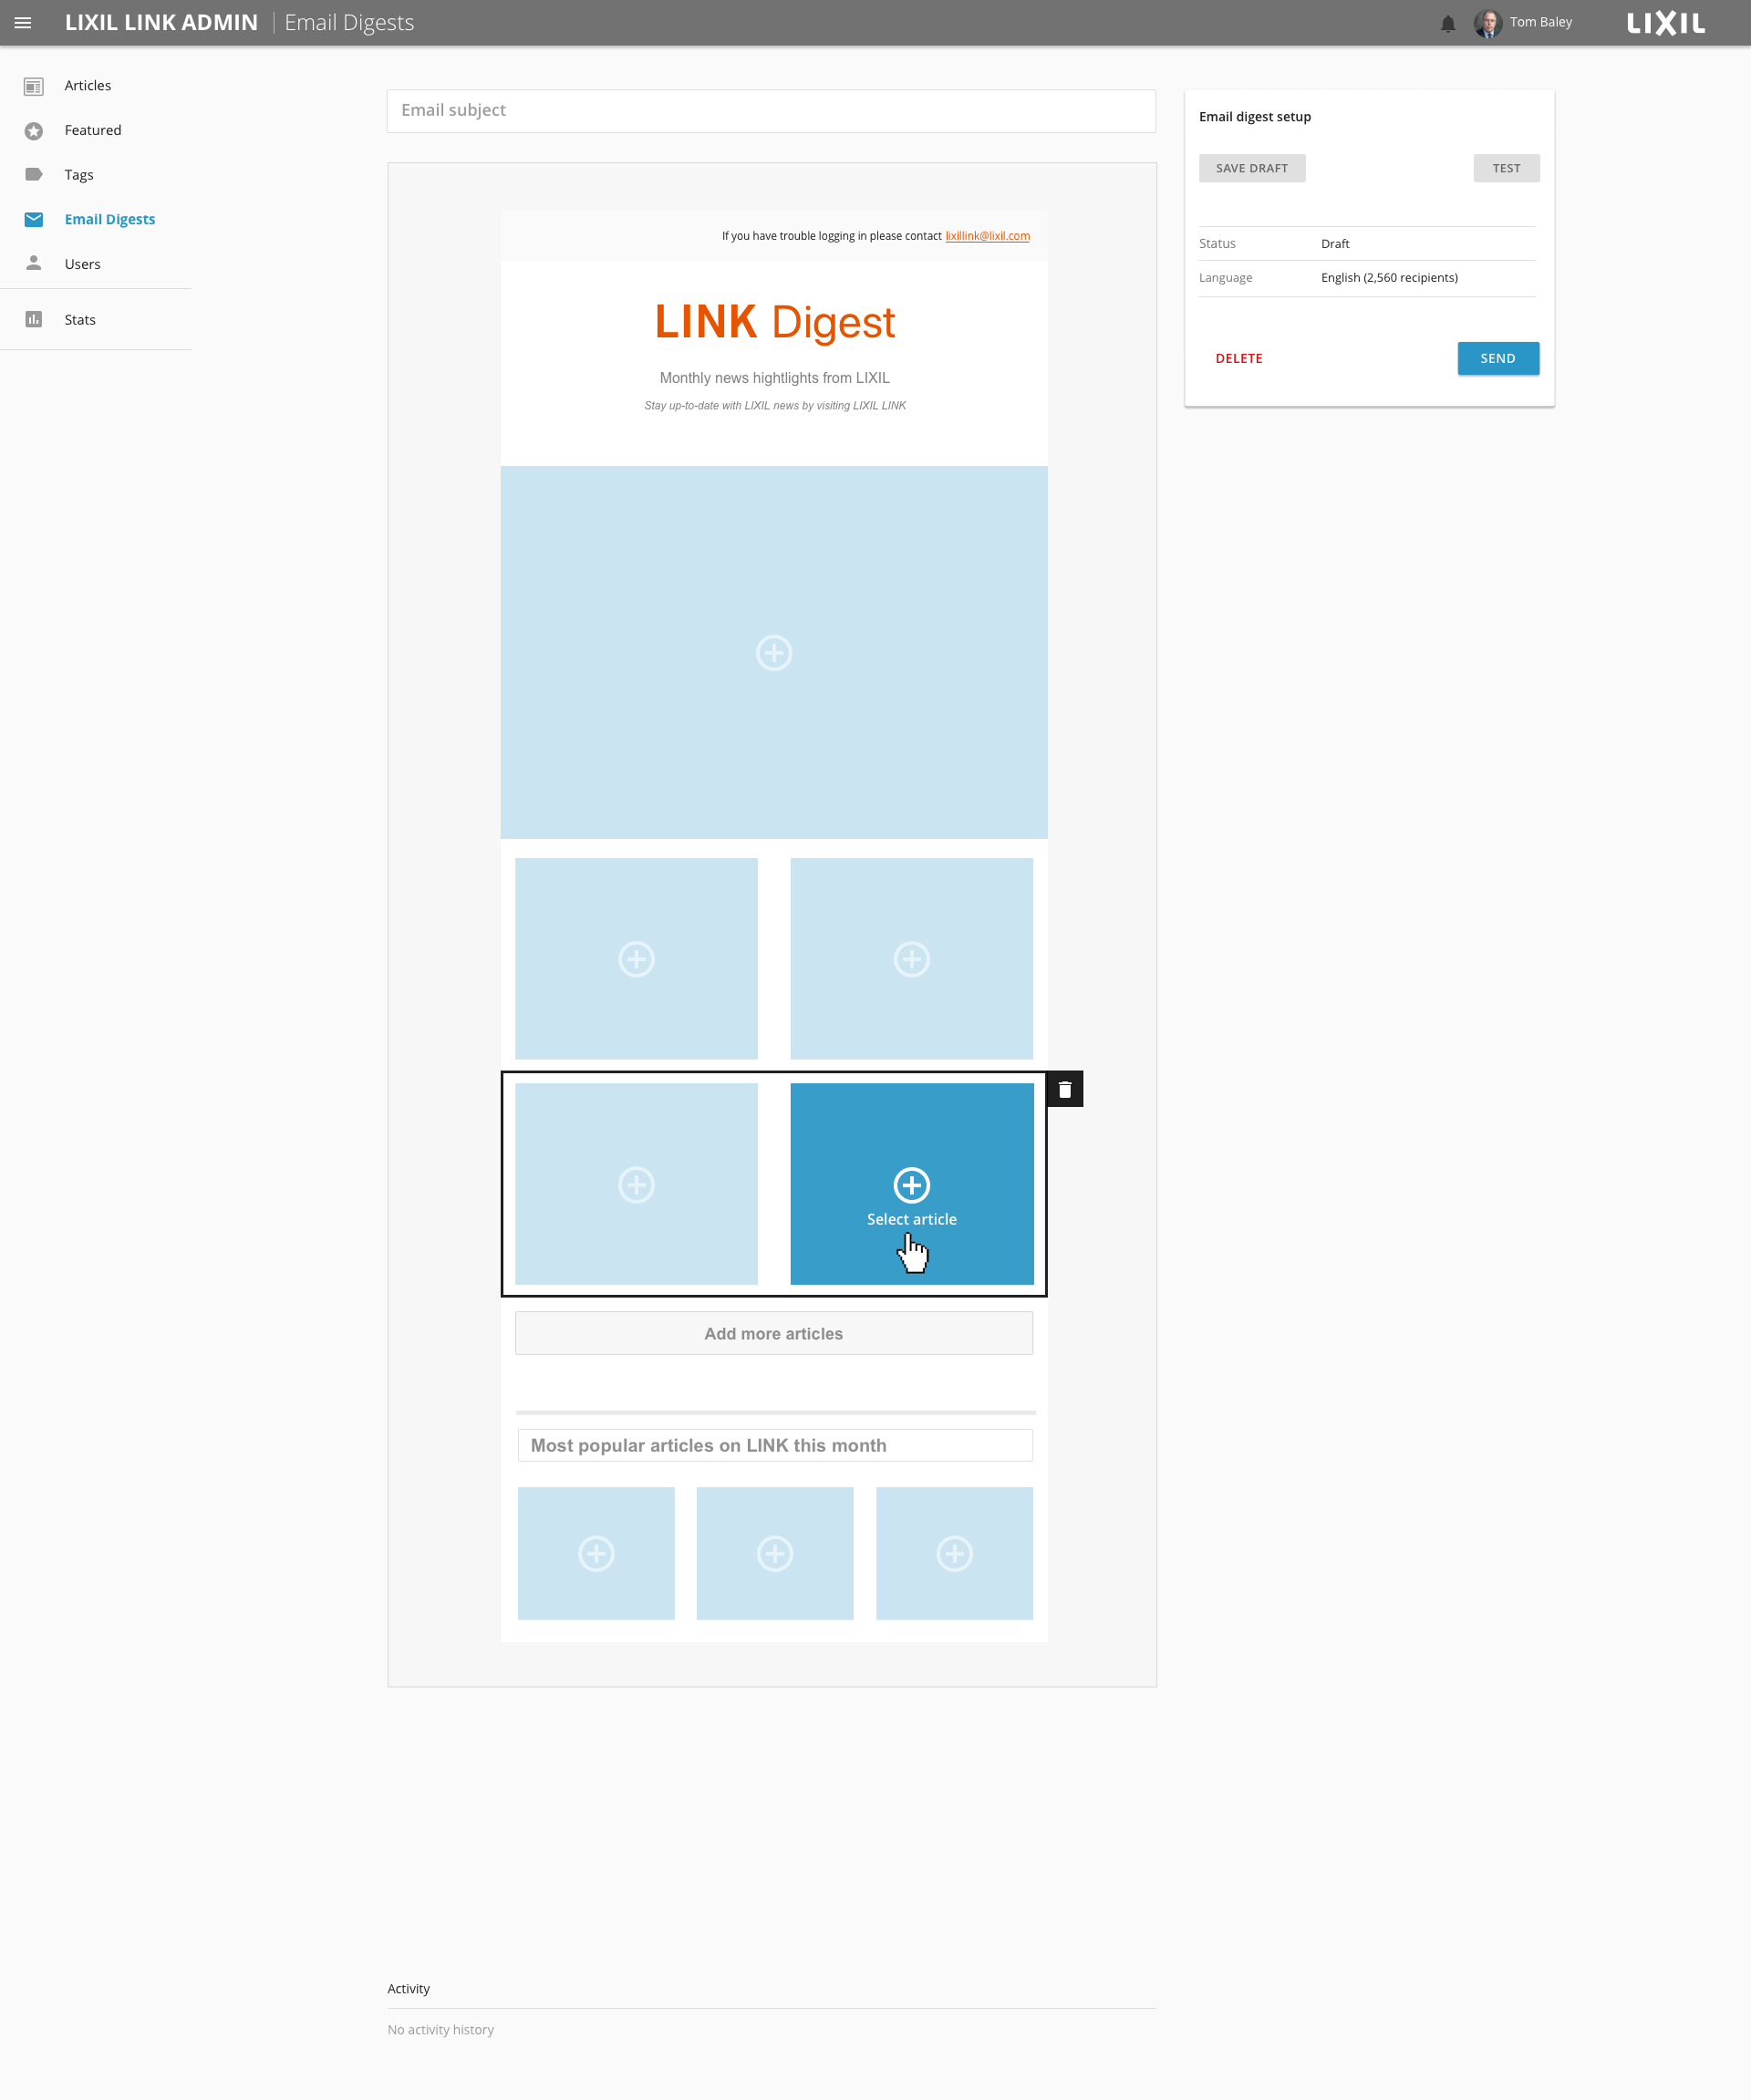Image resolution: width=1751 pixels, height=2100 pixels.
Task: Click the LIXIL LINK ADMIN title
Action: coord(161,23)
